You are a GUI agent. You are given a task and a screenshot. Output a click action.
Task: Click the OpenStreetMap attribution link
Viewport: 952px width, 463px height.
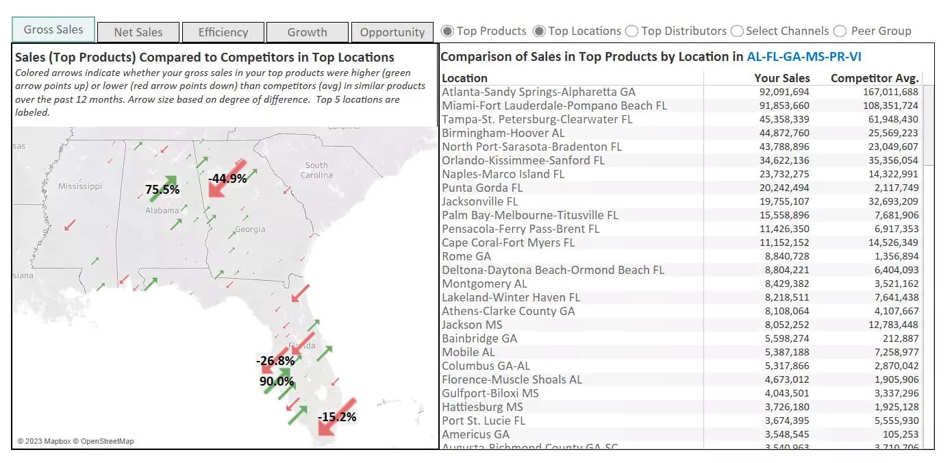click(x=107, y=441)
